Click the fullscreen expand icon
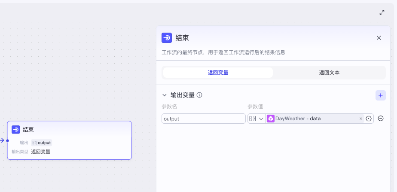Screen dimensions: 397x192 tap(382, 12)
